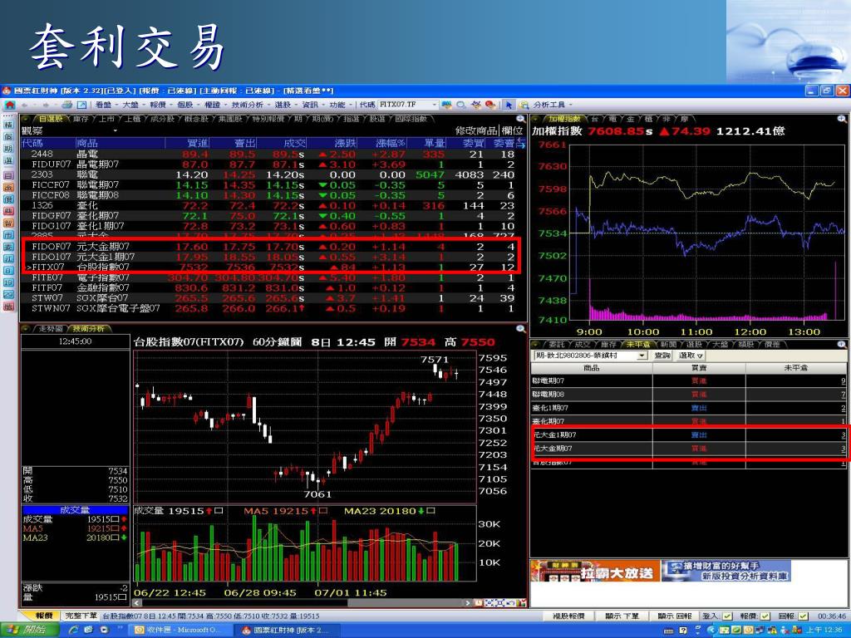The width and height of the screenshot is (851, 638).
Task: Click the search magnifier icon after the code field
Action: point(461,105)
